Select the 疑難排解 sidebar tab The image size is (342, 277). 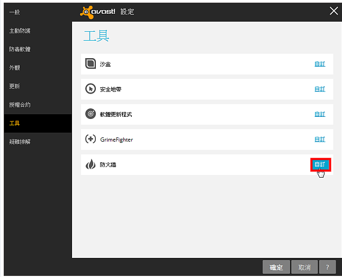click(x=38, y=142)
